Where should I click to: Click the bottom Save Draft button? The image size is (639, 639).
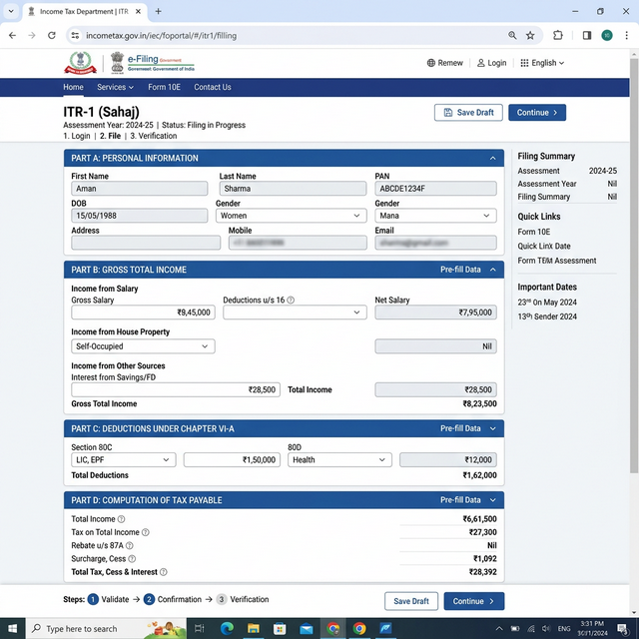click(411, 601)
